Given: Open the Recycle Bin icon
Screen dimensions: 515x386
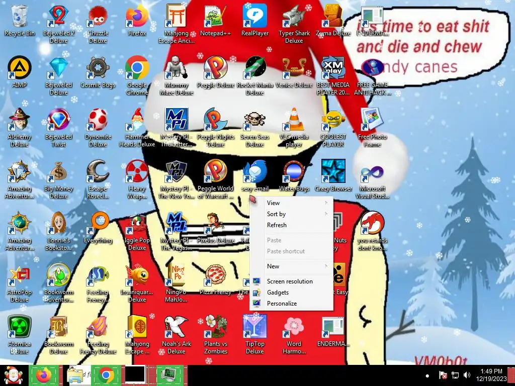Looking at the screenshot, I should pyautogui.click(x=20, y=17).
